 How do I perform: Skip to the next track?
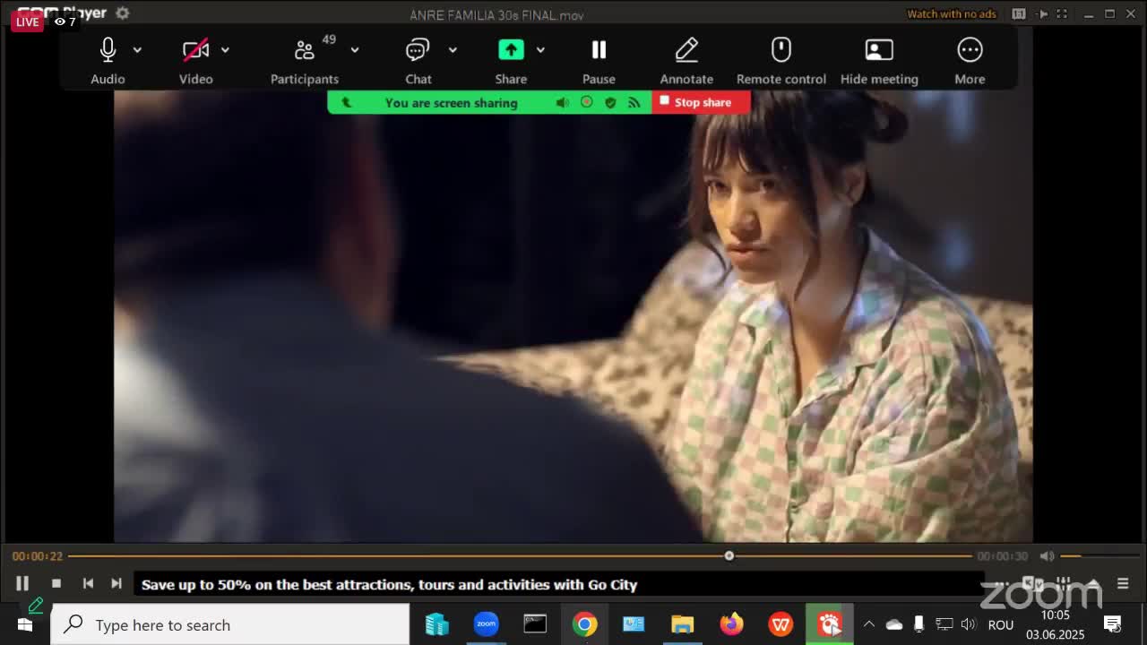click(116, 584)
